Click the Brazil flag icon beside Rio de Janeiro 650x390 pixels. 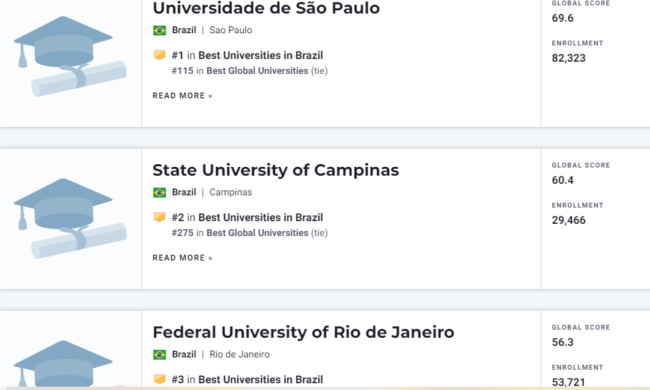tap(160, 355)
